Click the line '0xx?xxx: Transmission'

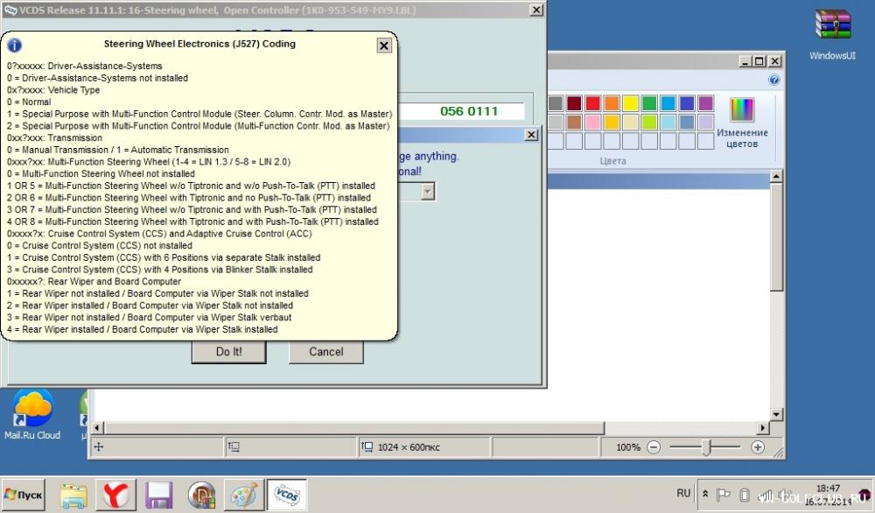(54, 137)
